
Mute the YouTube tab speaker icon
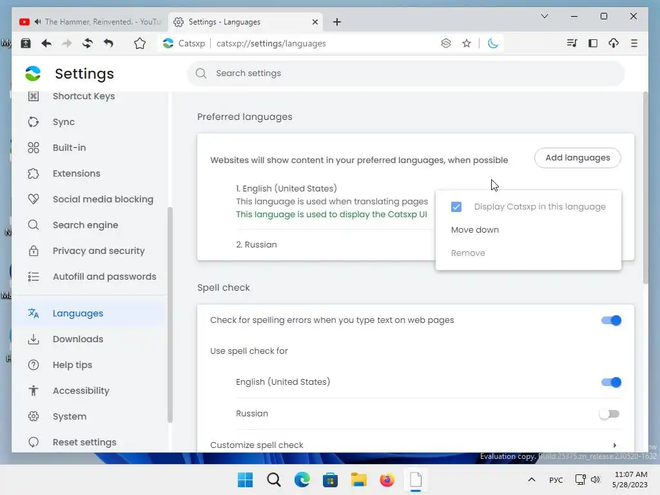38,22
